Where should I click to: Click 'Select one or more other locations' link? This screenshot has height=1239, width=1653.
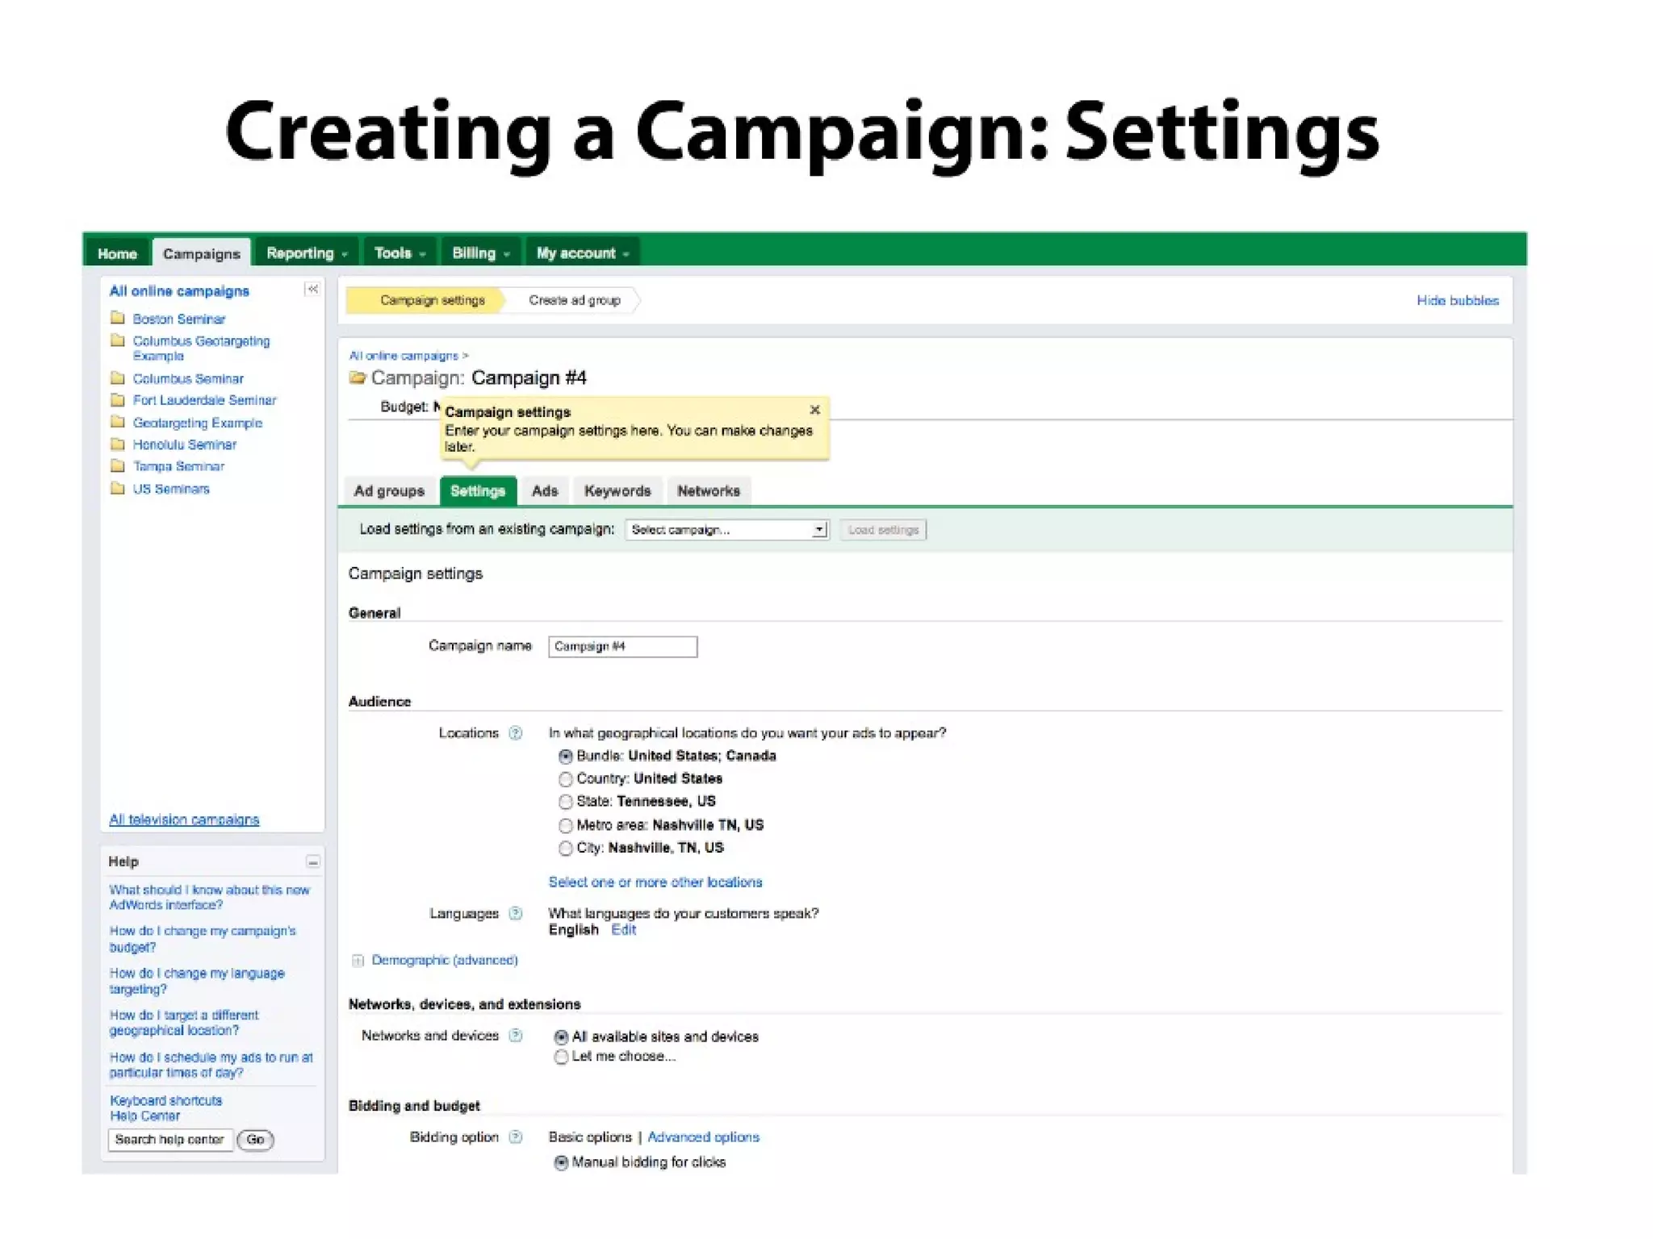click(655, 882)
